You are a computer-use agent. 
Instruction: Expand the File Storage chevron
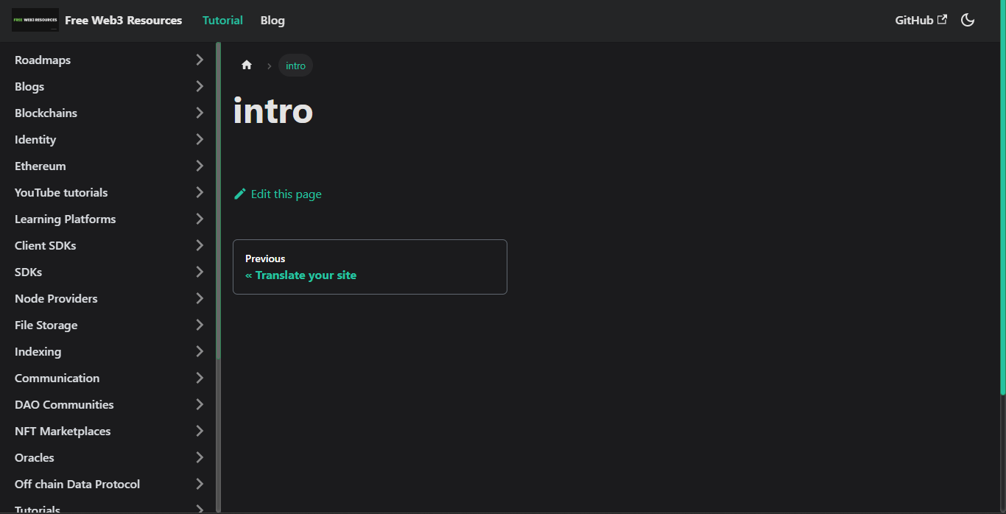[x=200, y=325]
